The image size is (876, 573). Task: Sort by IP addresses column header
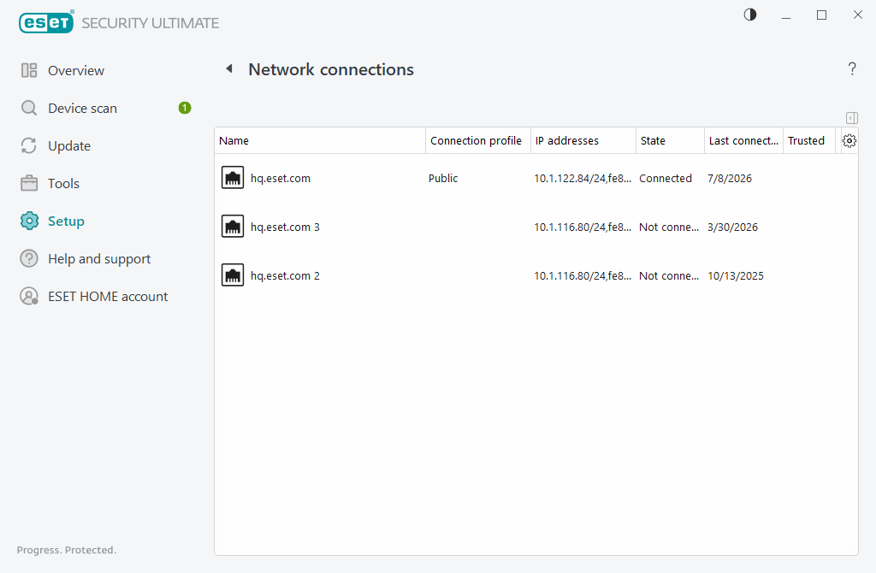click(x=583, y=141)
